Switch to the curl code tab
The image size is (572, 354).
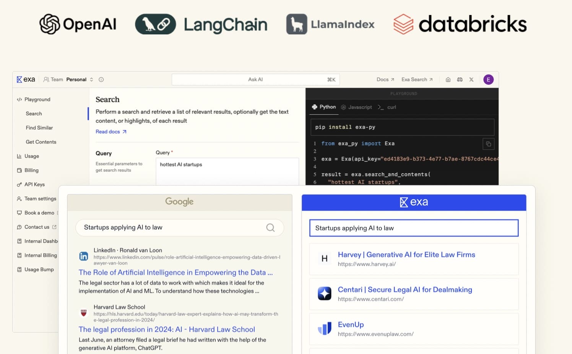(x=387, y=107)
